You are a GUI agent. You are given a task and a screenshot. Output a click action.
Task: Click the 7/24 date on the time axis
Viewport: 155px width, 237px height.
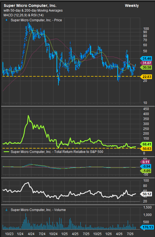click(42, 234)
